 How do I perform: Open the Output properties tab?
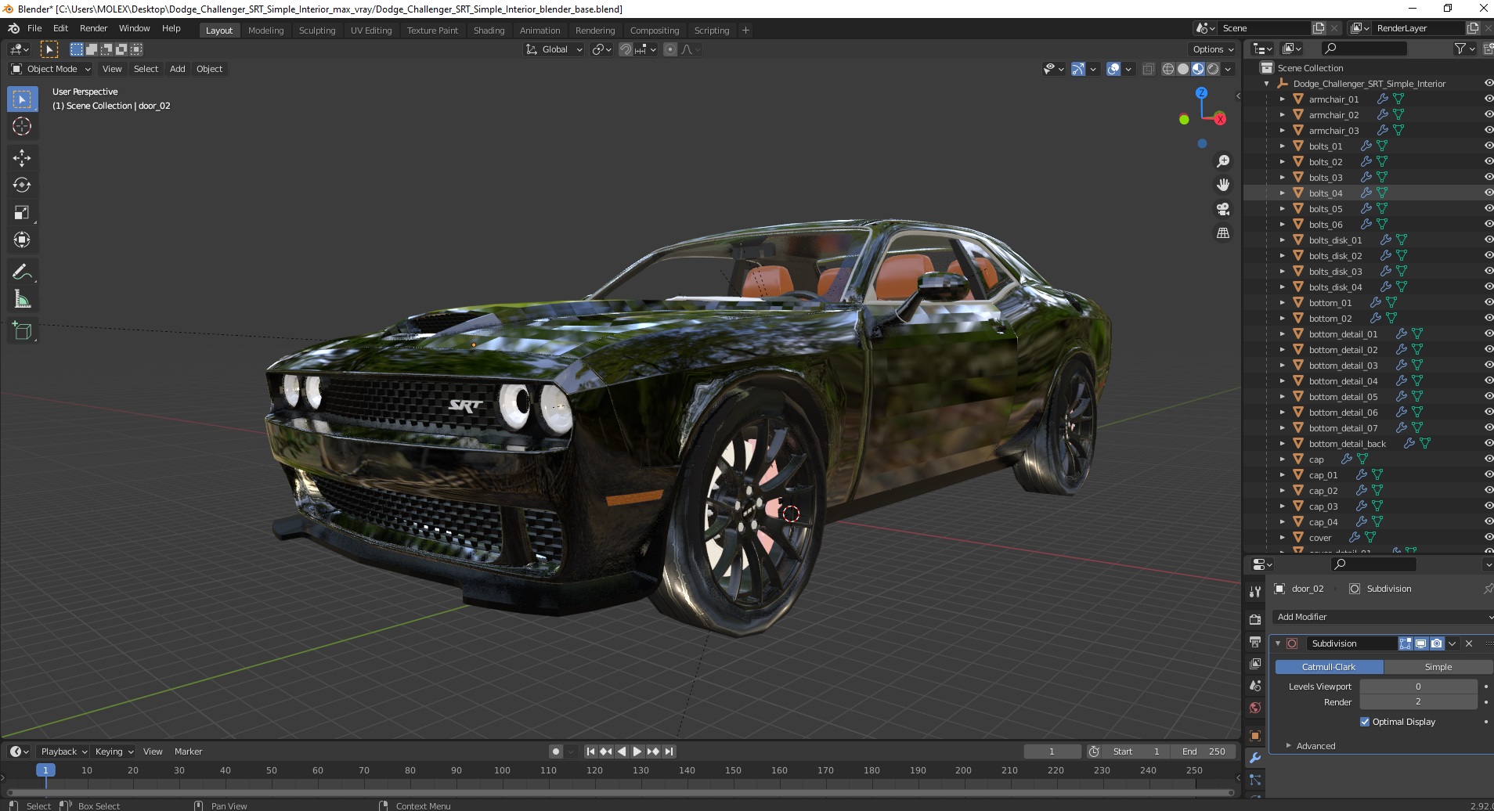click(1255, 642)
